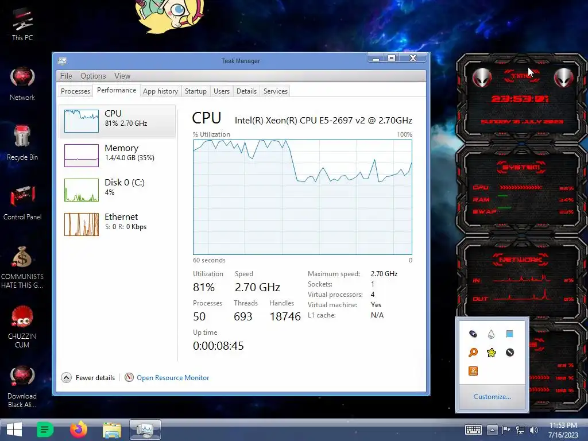588x441 pixels.
Task: Click the right alien head on the Time gadget
Action: (x=564, y=78)
